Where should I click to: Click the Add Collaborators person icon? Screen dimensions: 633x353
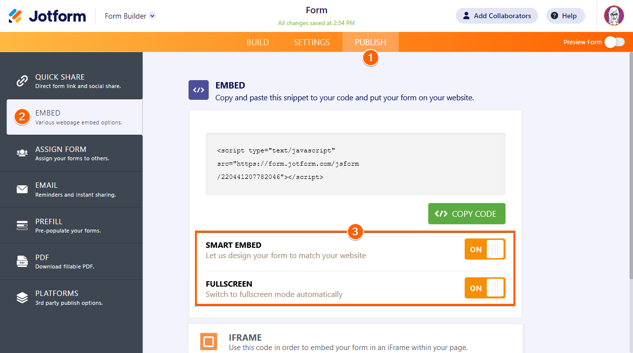pos(467,16)
